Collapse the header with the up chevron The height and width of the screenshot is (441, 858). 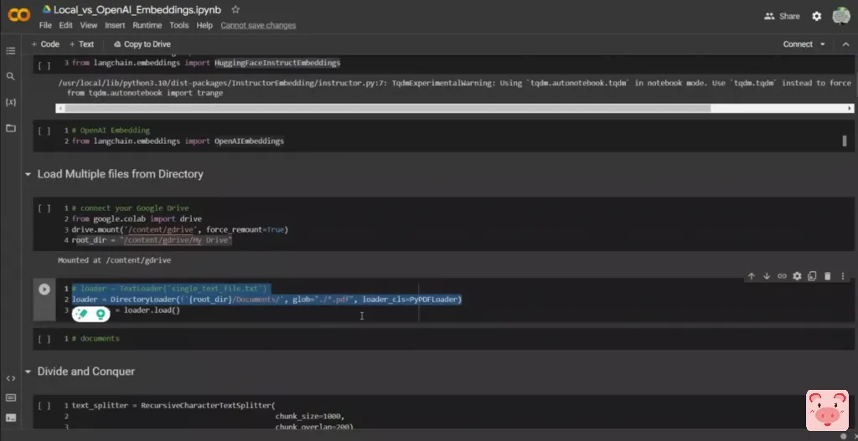(845, 44)
